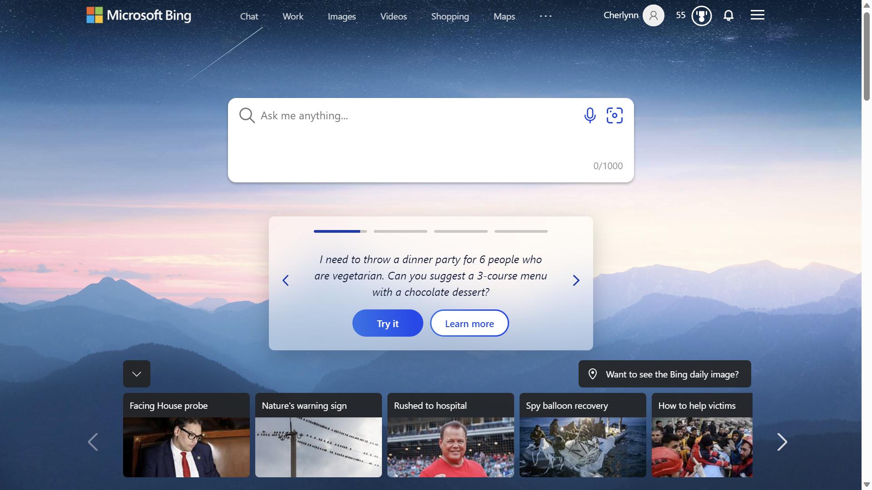Screen dimensions: 872x490
Task: Click the Bing rewards score badge icon
Action: coord(701,15)
